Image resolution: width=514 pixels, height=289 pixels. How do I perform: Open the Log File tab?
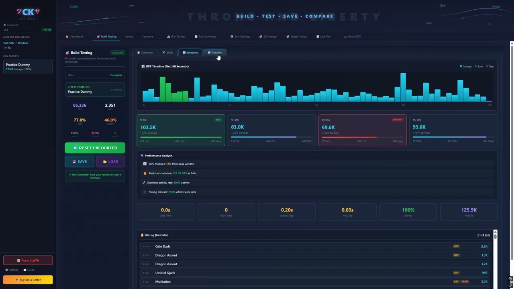point(323,37)
